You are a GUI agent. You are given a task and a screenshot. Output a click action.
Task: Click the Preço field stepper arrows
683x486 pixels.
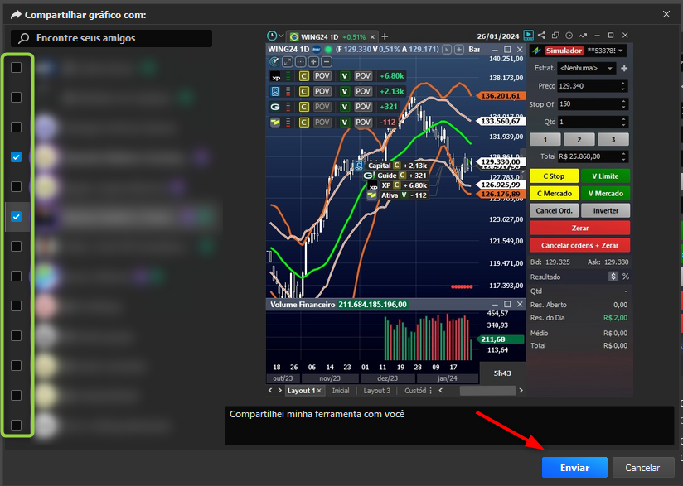click(x=622, y=86)
